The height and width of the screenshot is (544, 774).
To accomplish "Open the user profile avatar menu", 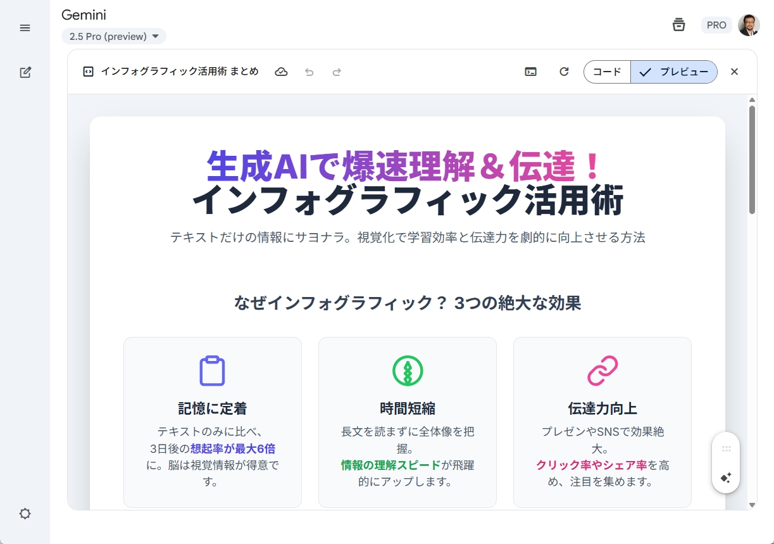I will click(x=749, y=25).
